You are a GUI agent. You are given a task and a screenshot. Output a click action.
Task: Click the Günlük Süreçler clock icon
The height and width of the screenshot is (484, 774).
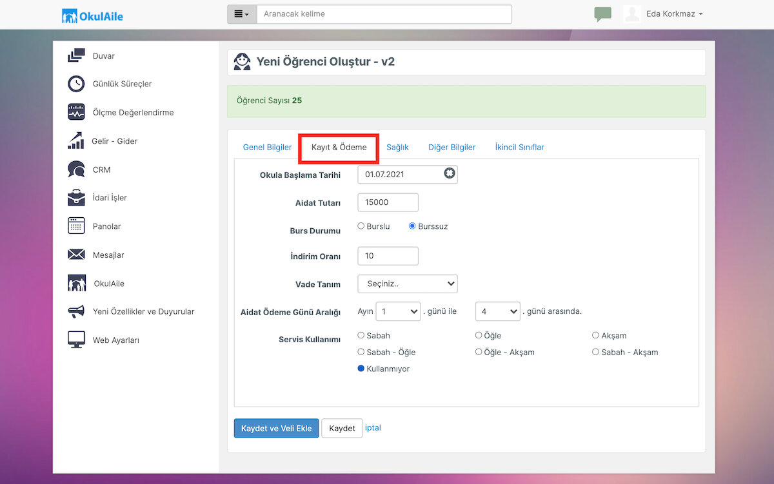point(76,84)
